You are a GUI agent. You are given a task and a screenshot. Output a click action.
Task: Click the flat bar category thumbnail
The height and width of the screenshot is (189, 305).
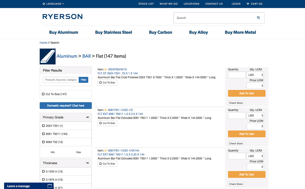point(48,56)
